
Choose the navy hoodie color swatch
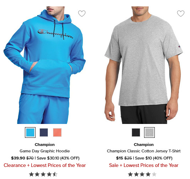[x=44, y=132]
